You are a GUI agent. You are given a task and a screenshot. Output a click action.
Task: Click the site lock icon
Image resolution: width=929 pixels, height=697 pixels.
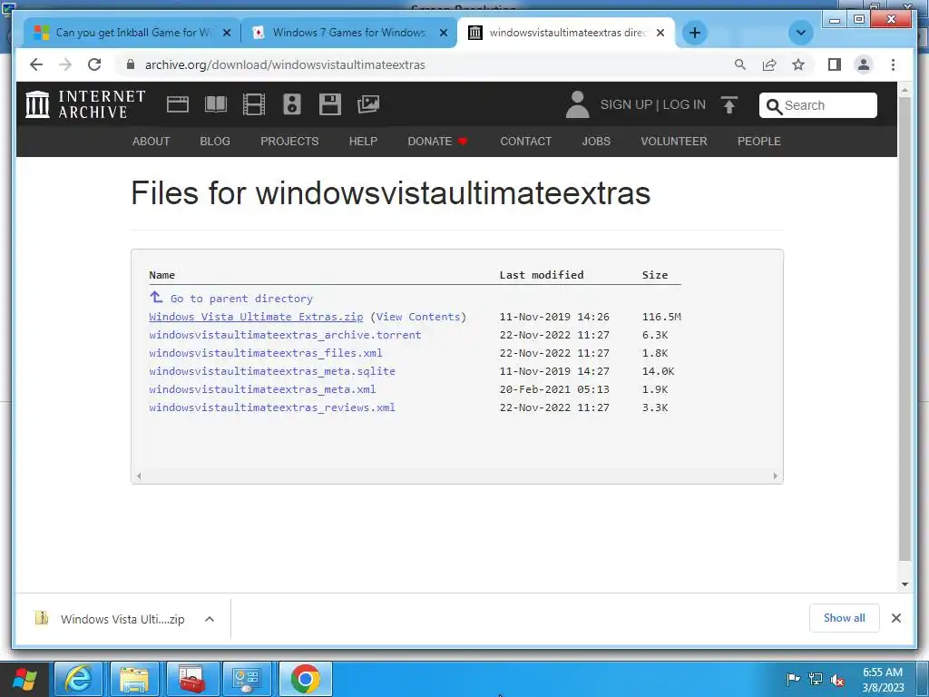131,64
